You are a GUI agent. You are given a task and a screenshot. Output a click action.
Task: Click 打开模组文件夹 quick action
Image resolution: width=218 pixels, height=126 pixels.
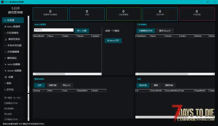pos(11,120)
